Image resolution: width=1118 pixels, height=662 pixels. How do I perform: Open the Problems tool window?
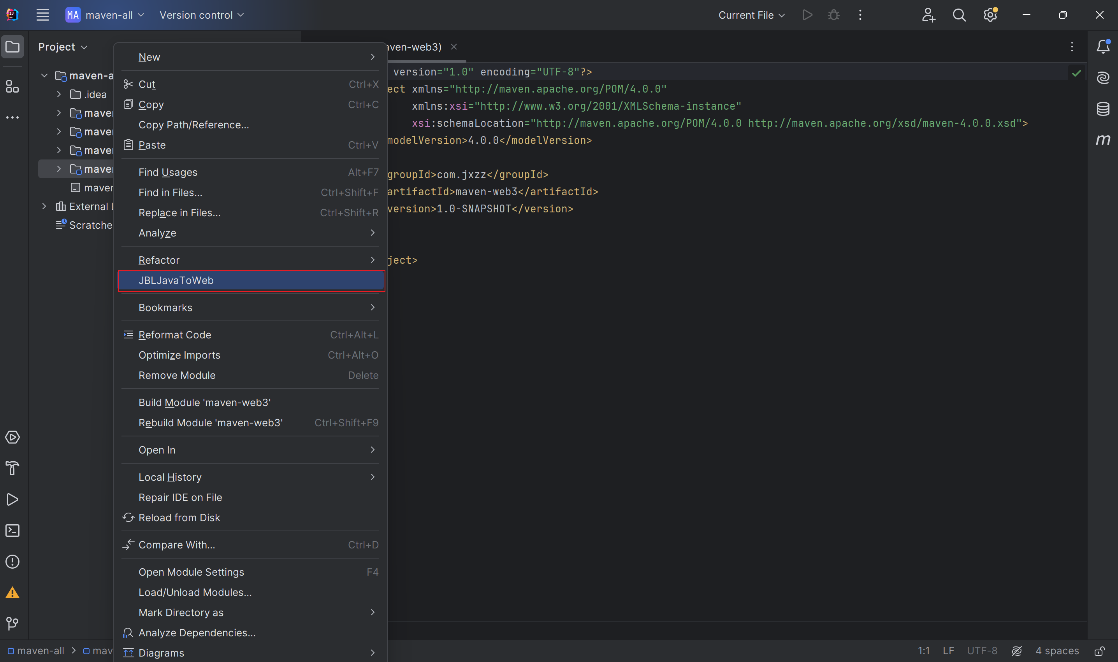click(12, 562)
